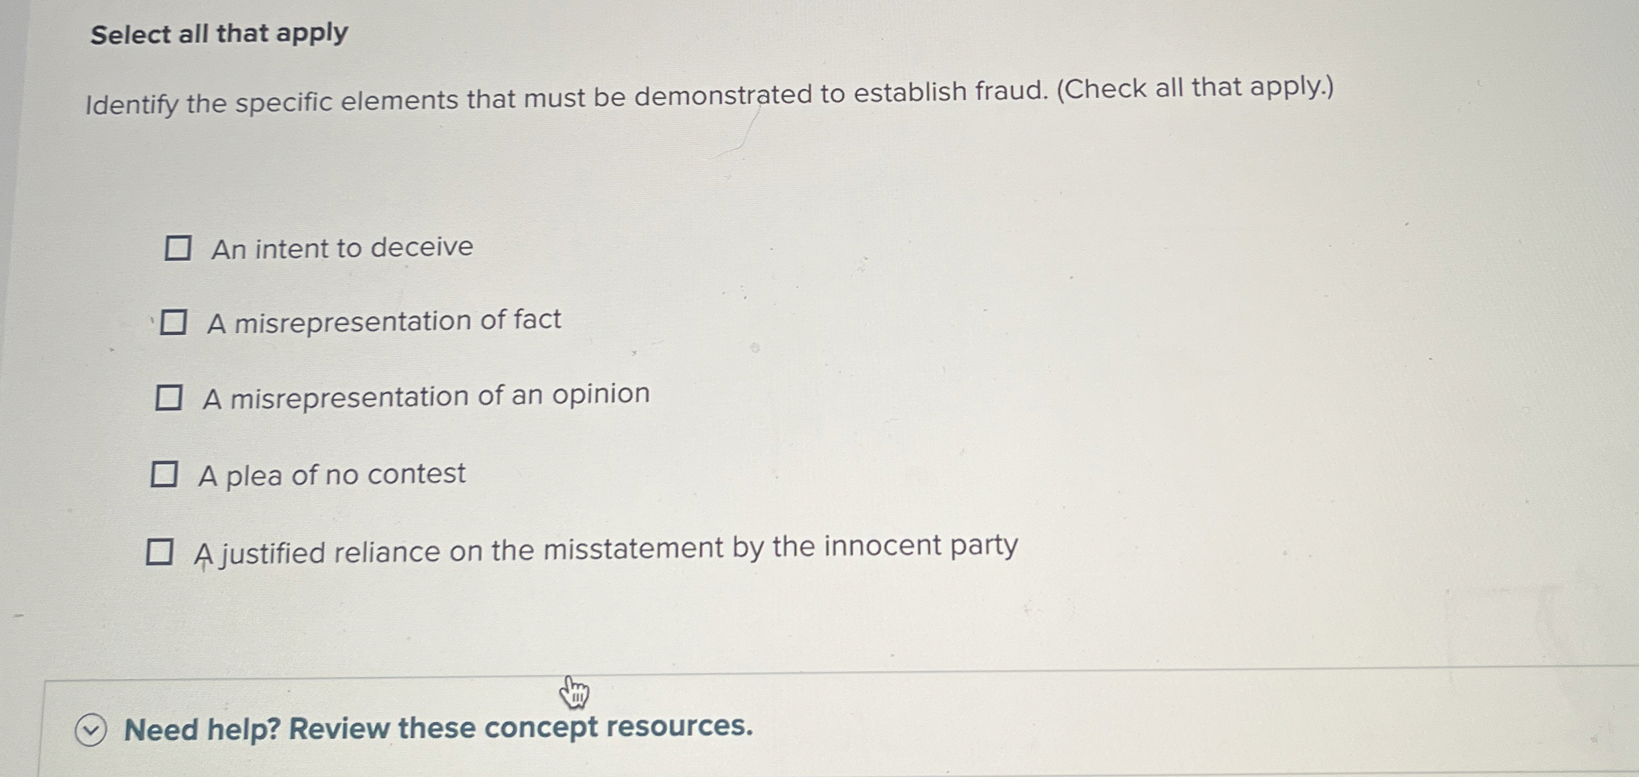Check the 'An intent to deceive' checkbox
The image size is (1639, 777).
tap(178, 248)
